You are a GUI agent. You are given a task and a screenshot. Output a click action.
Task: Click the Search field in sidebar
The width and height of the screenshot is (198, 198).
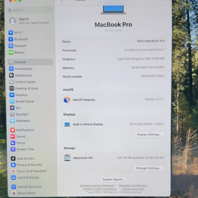pyautogui.click(x=30, y=10)
